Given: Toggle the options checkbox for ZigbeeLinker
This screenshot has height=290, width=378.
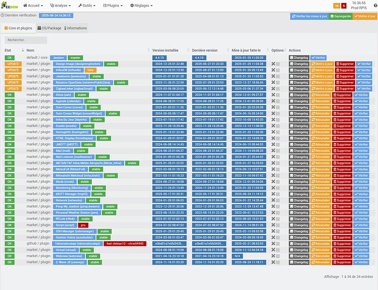Looking at the screenshot, I should tap(278, 89).
